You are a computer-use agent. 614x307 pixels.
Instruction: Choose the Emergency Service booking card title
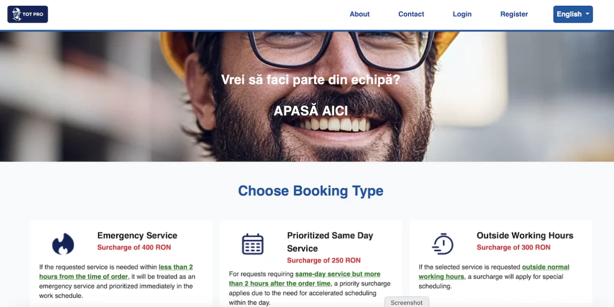coord(137,235)
